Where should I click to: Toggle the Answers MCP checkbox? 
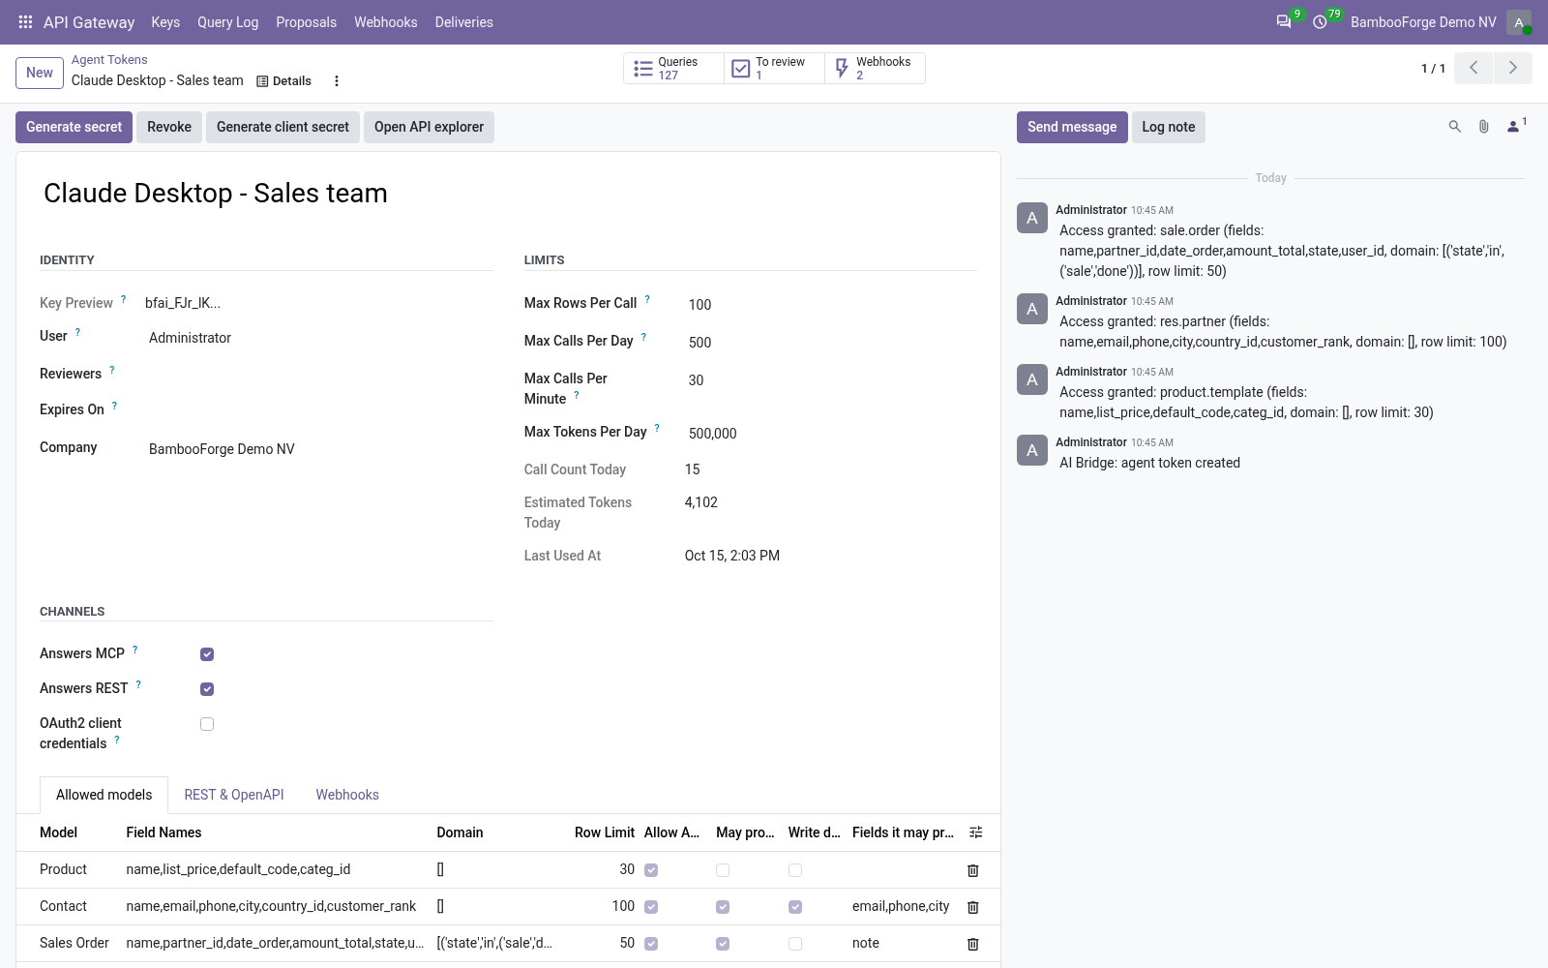pos(207,654)
